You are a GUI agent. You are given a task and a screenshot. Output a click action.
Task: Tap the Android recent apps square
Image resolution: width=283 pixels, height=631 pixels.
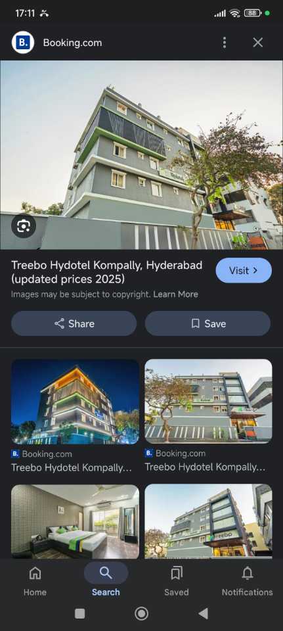click(79, 614)
